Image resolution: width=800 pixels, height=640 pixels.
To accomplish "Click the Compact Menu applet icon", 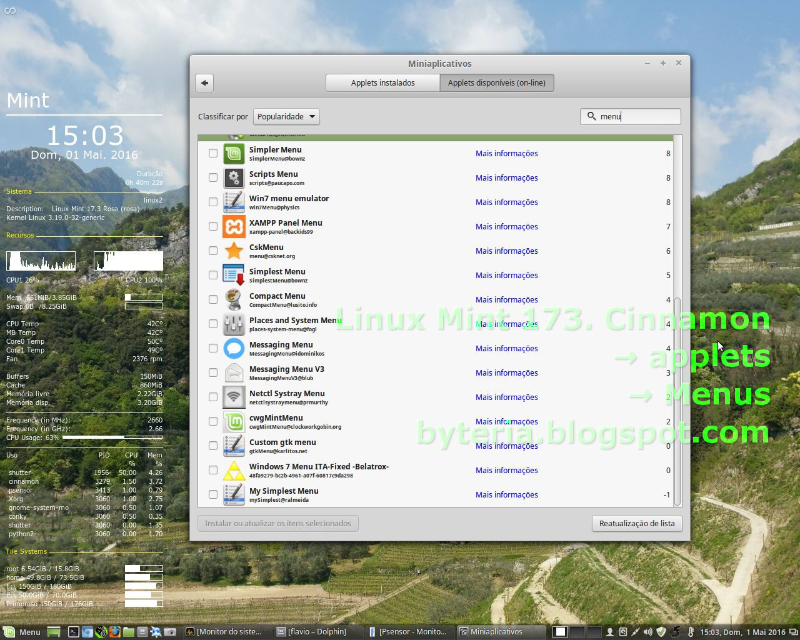I will [234, 299].
